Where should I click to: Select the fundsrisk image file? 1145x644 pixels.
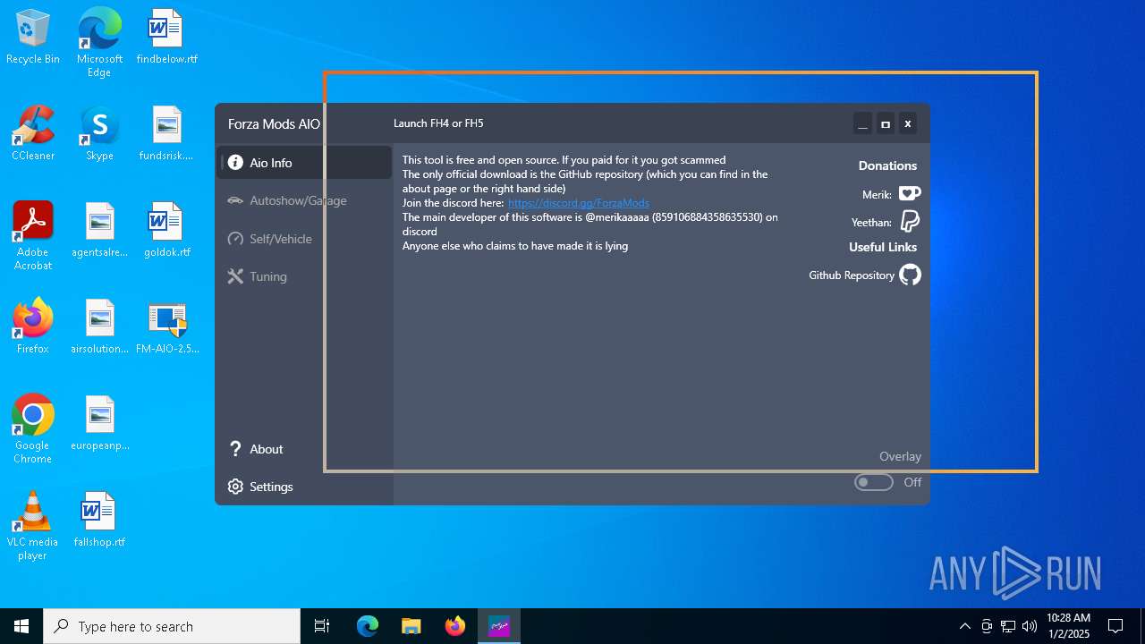pos(167,133)
